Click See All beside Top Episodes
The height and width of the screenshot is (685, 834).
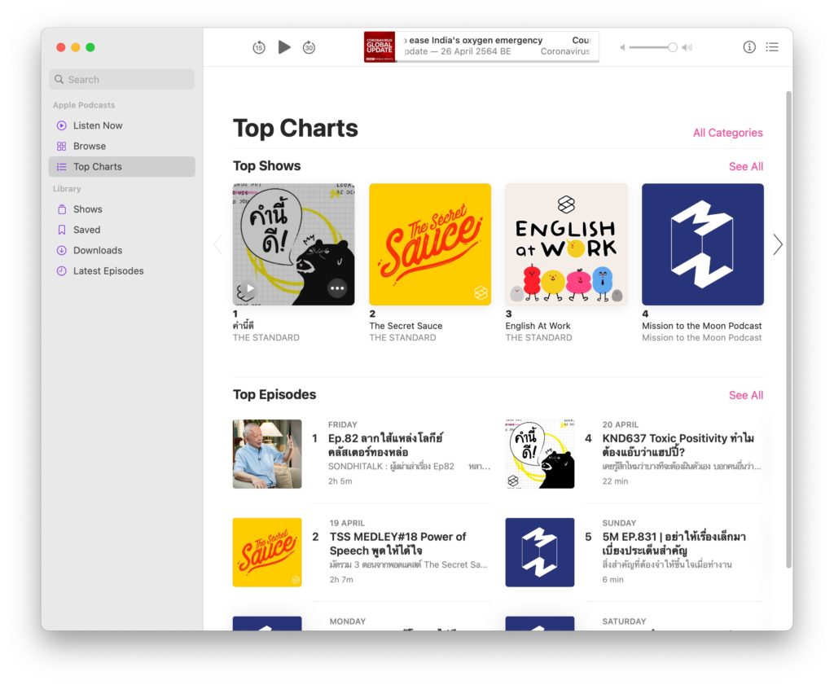(745, 395)
